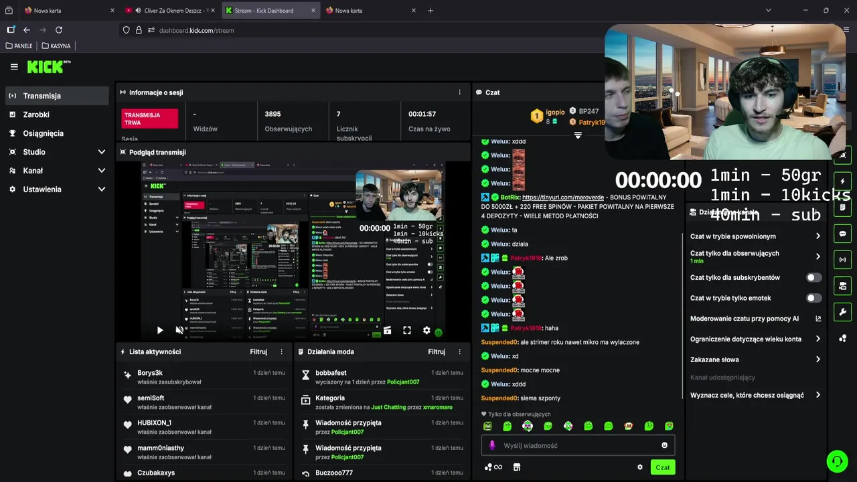857x482 pixels.
Task: Click the stream preview thumbnail
Action: (293, 251)
